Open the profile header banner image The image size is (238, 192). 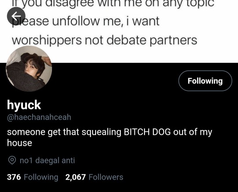pos(119,31)
